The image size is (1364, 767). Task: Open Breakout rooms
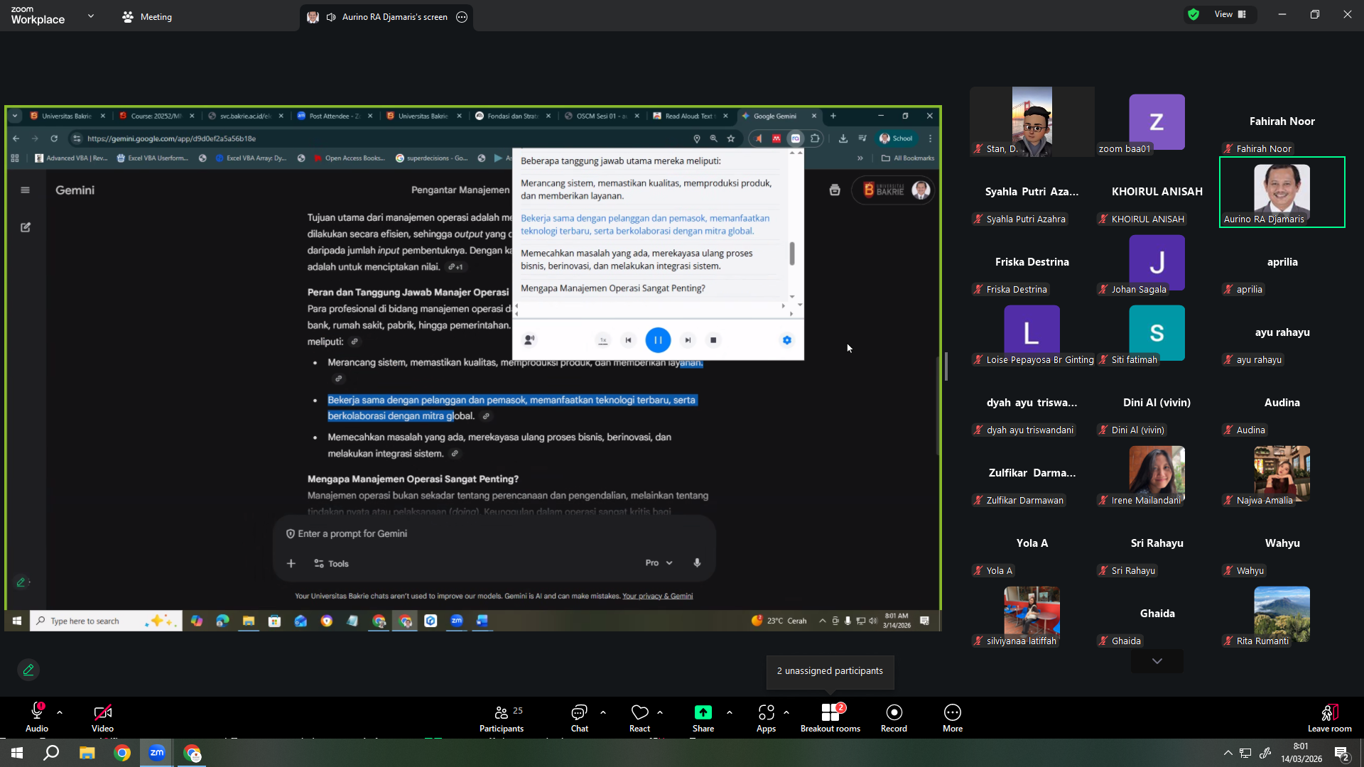[830, 717]
